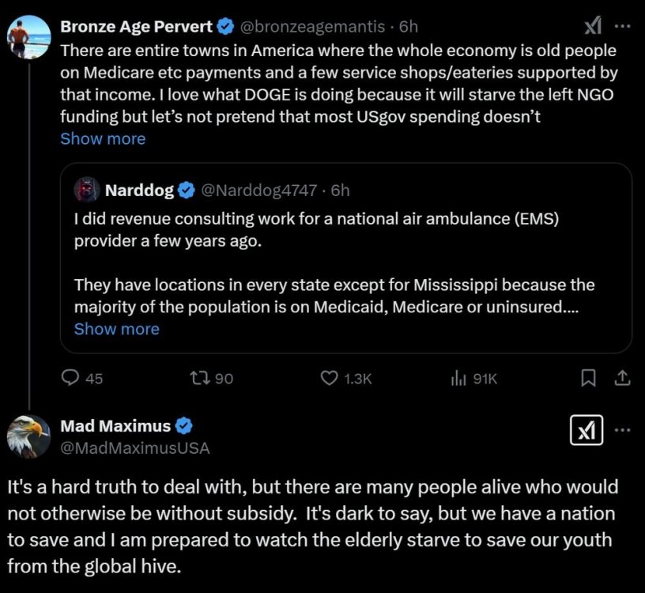645x593 pixels.
Task: Open Mad Maximus eagle avatar
Action: pyautogui.click(x=29, y=436)
